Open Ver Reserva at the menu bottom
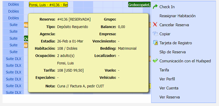This screenshot has width=219, height=106. tap(170, 97)
